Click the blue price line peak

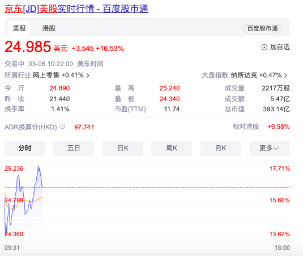pyautogui.click(x=39, y=166)
